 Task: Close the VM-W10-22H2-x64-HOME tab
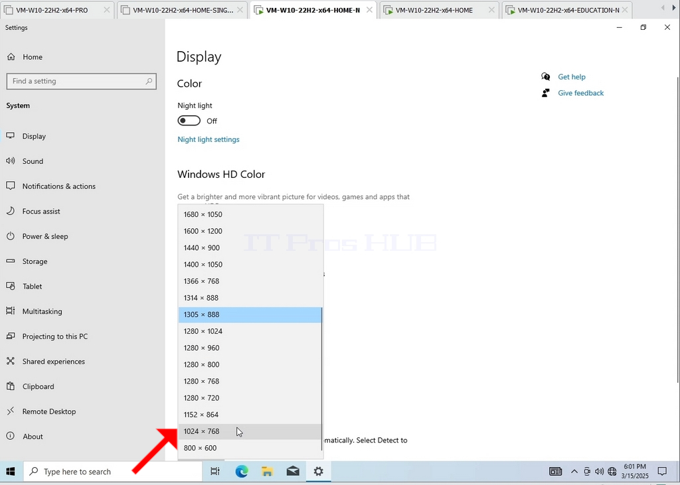point(492,10)
